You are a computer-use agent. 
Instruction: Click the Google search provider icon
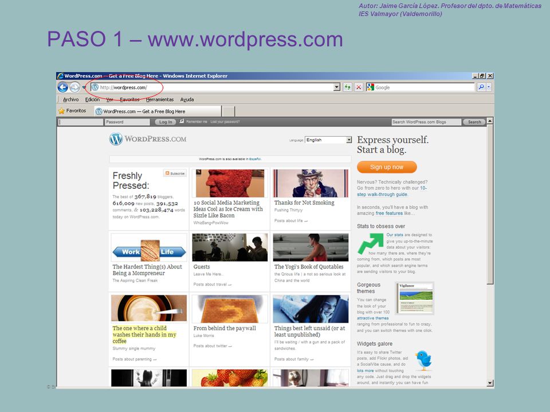point(370,87)
